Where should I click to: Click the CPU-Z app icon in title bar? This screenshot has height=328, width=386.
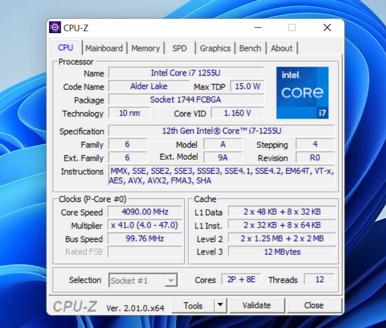(x=55, y=27)
